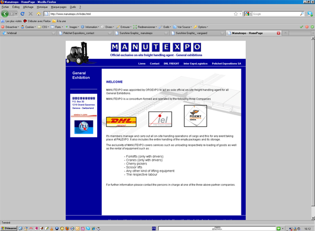The height and width of the screenshot is (231, 315).
Task: Launch VLC cone icon in quick launch
Action: click(x=51, y=228)
